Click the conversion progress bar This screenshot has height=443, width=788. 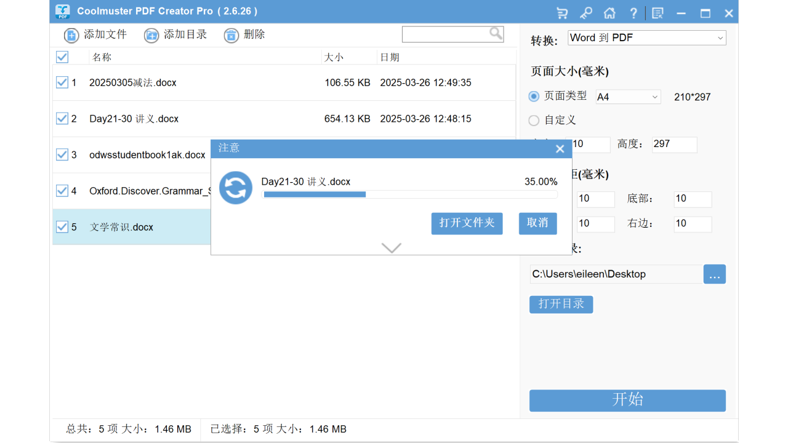click(410, 194)
